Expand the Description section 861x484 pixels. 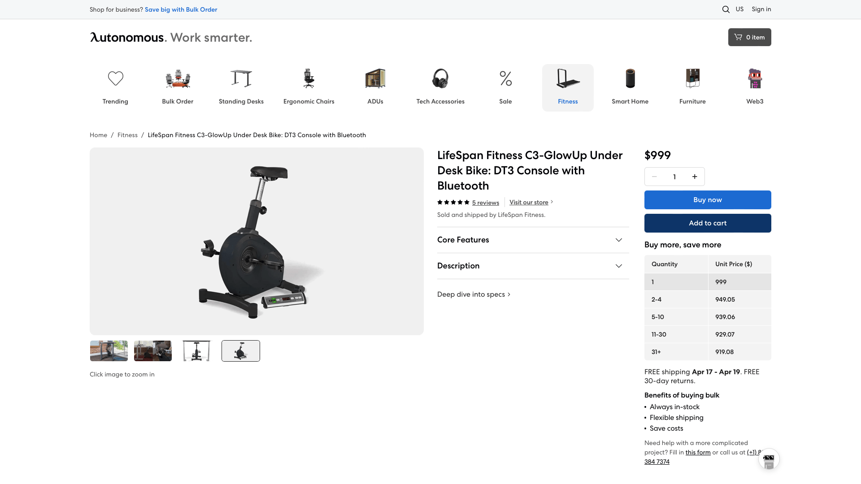tap(533, 266)
